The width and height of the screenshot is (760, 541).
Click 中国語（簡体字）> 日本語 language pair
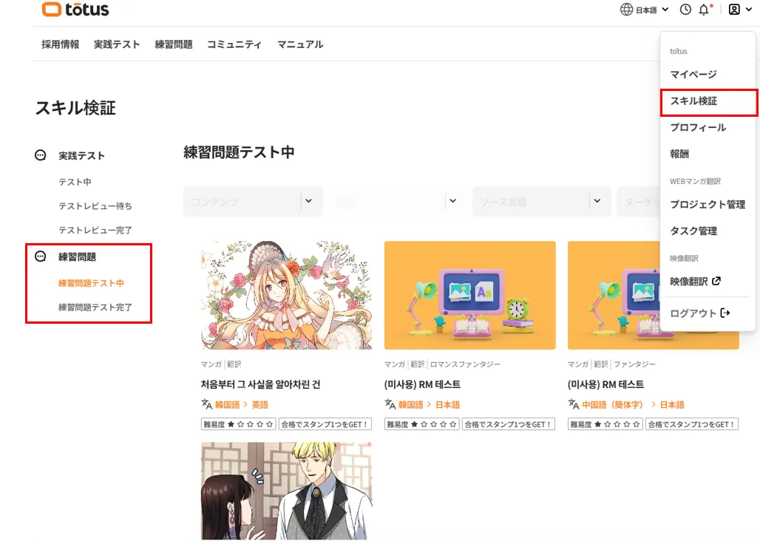tap(633, 404)
